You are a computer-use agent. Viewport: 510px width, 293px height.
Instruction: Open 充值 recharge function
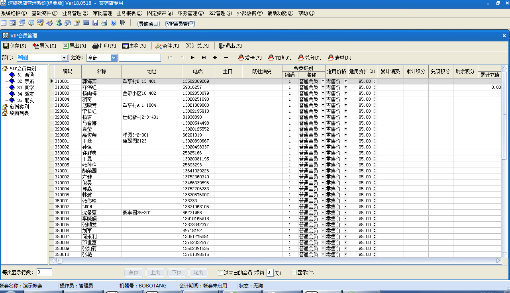(271, 58)
